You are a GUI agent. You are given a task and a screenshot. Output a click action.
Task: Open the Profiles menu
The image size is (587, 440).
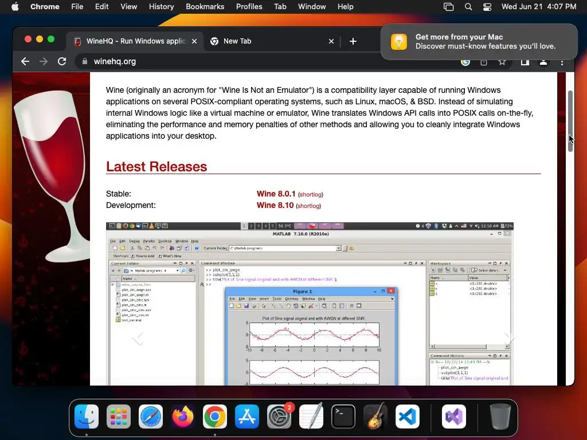[x=249, y=6]
